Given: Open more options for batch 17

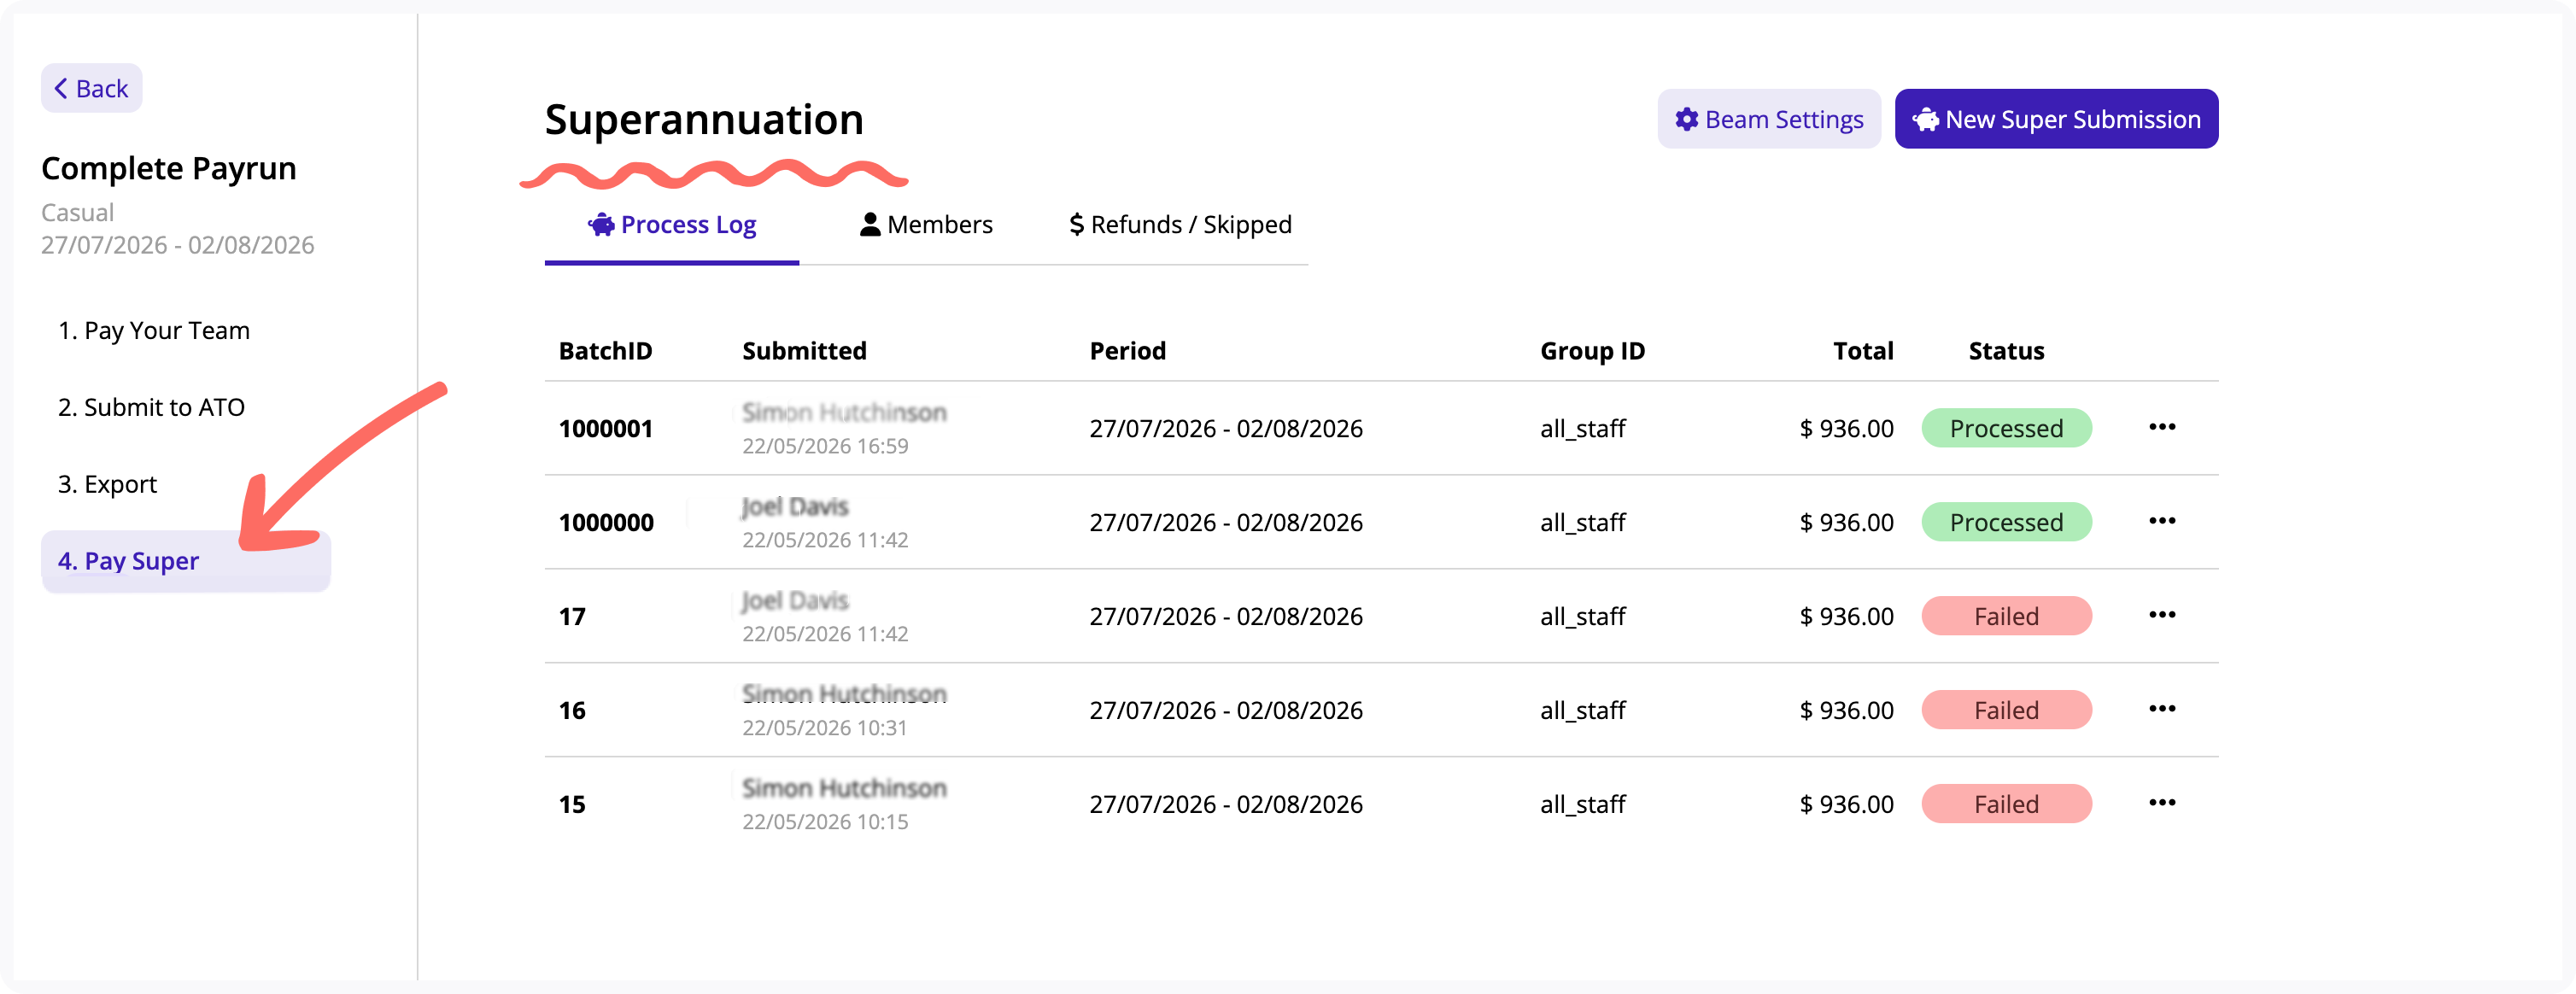Looking at the screenshot, I should point(2162,616).
